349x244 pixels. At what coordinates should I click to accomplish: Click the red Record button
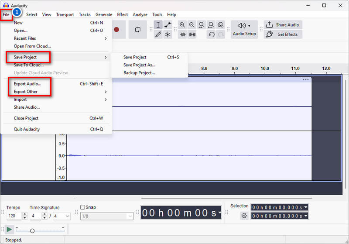tap(116, 30)
